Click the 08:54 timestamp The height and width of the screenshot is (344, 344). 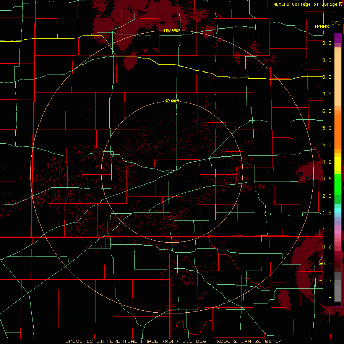click(273, 341)
